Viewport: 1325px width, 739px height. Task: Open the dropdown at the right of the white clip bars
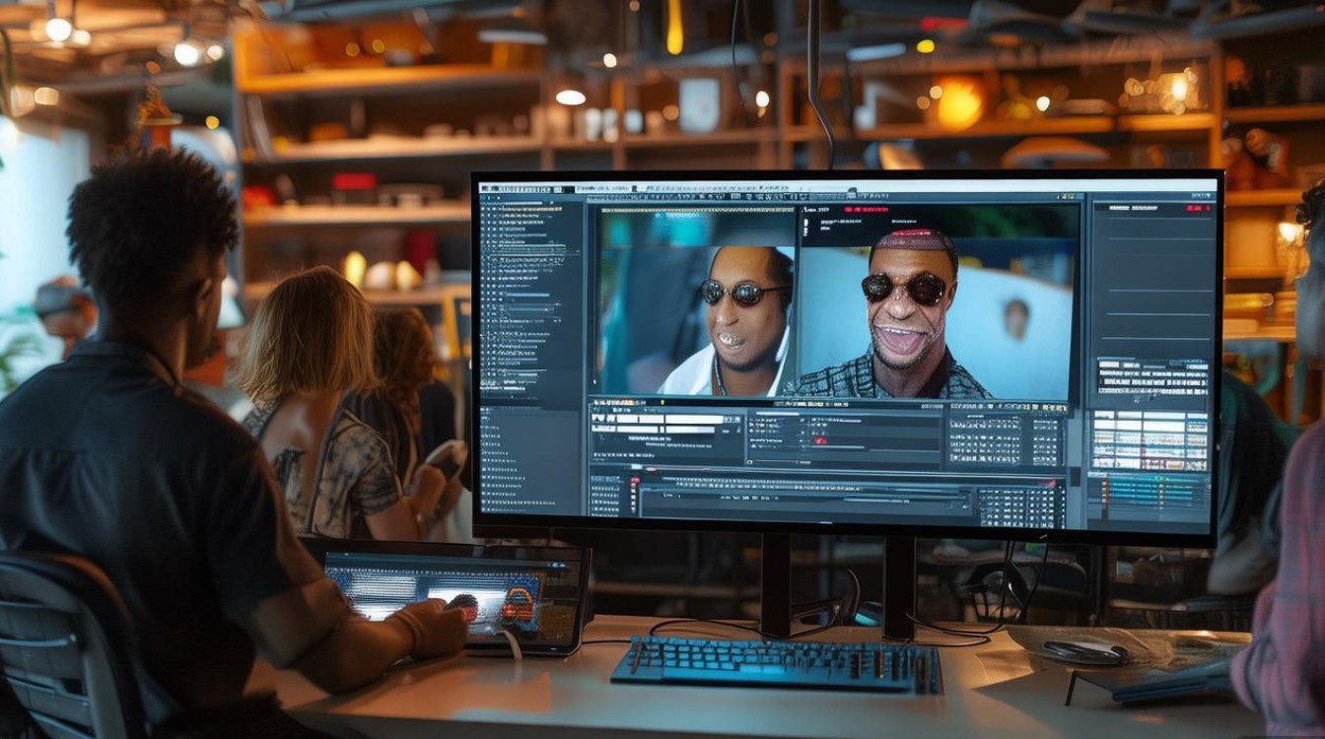point(734,422)
